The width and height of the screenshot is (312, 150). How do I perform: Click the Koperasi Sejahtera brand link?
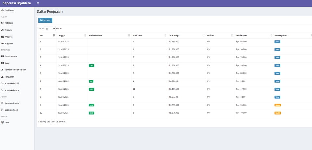[17, 3]
